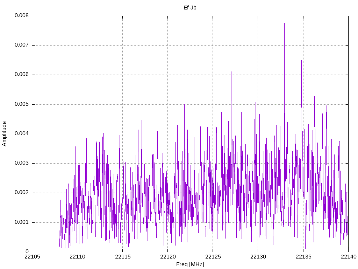The width and height of the screenshot is (358, 269).
Task: Click the x-axis tick label 22135
Action: click(x=303, y=257)
